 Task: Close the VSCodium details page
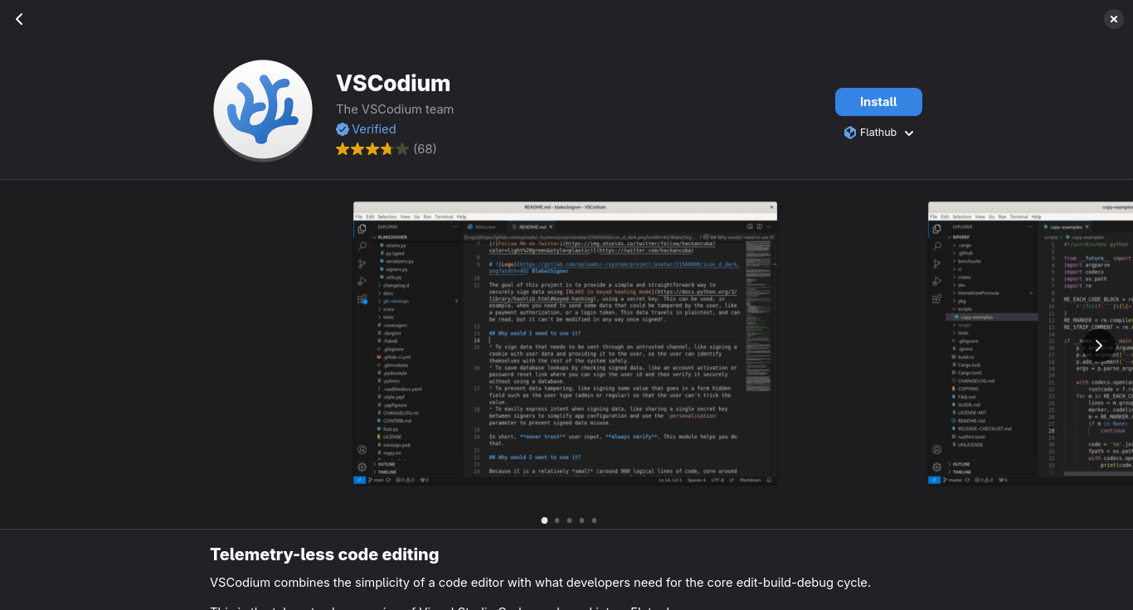pyautogui.click(x=1114, y=19)
